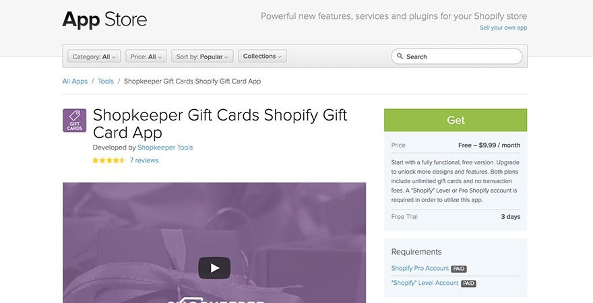Play the Shopkeeper promo video
The image size is (593, 303).
[x=214, y=268]
